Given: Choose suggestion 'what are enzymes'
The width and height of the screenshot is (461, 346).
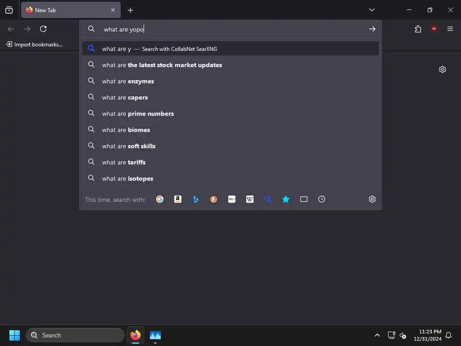Looking at the screenshot, I should [x=230, y=81].
